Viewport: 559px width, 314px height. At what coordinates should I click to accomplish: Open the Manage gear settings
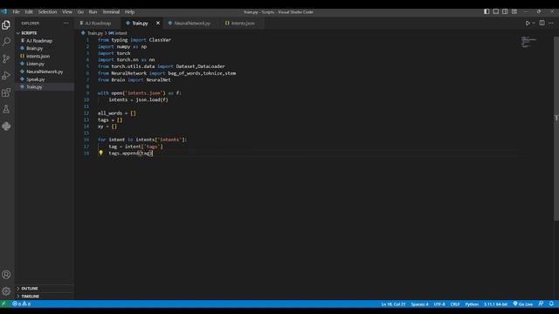coord(6,291)
